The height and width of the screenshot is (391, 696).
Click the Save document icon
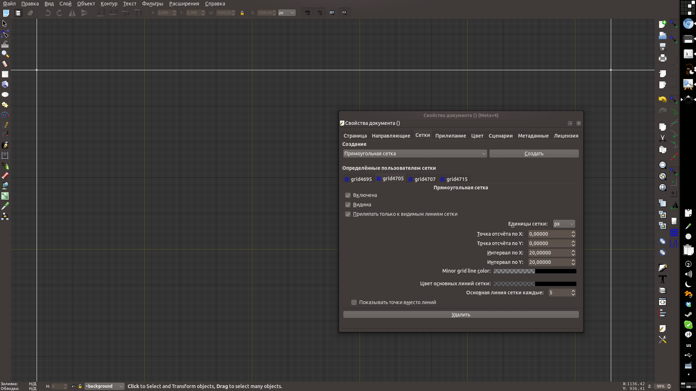point(663,47)
